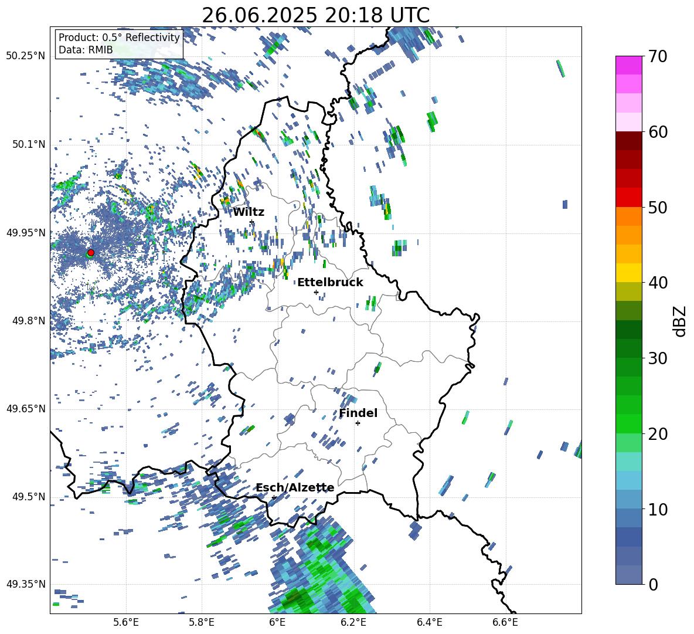This screenshot has width=694, height=634.
Task: Click the Data: RMIB text
Action: [x=86, y=50]
